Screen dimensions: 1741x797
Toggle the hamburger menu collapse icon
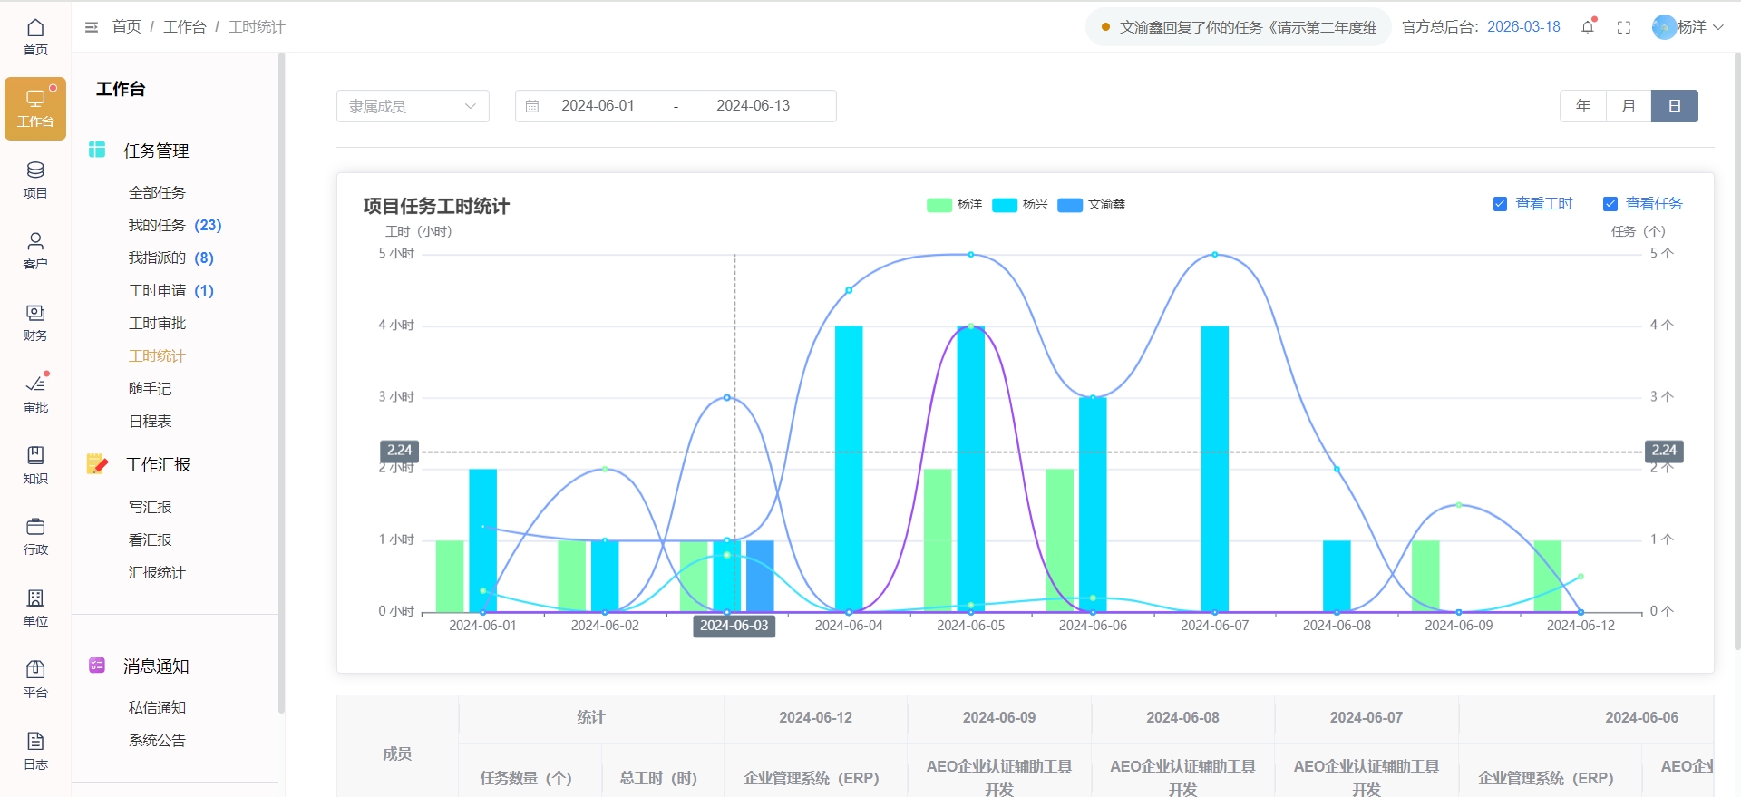tap(92, 27)
